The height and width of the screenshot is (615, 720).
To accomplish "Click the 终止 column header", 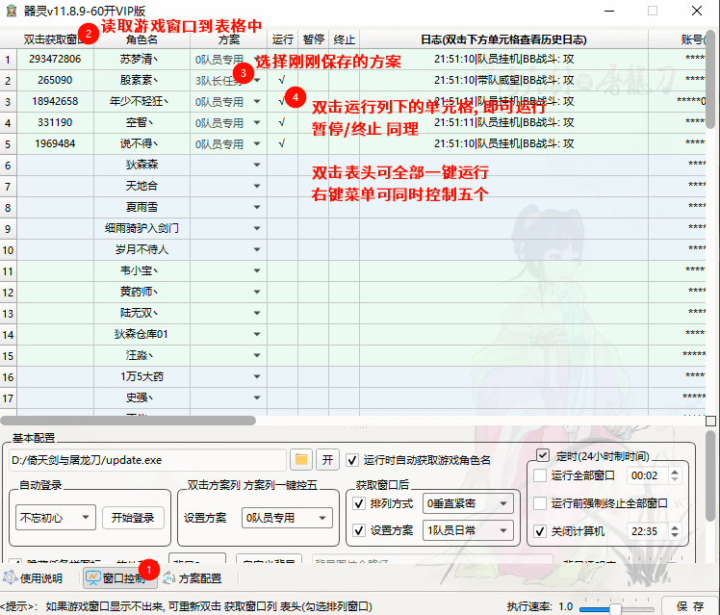I will (345, 39).
